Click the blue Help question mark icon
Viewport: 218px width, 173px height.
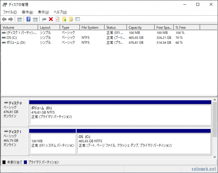(28, 19)
